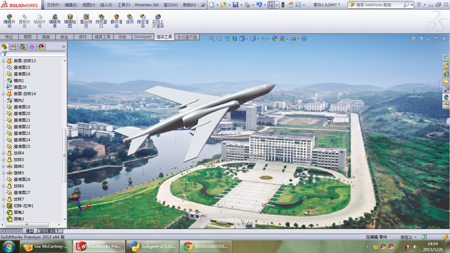
Task: Open Appearances tab in right task pane
Action: [446, 97]
